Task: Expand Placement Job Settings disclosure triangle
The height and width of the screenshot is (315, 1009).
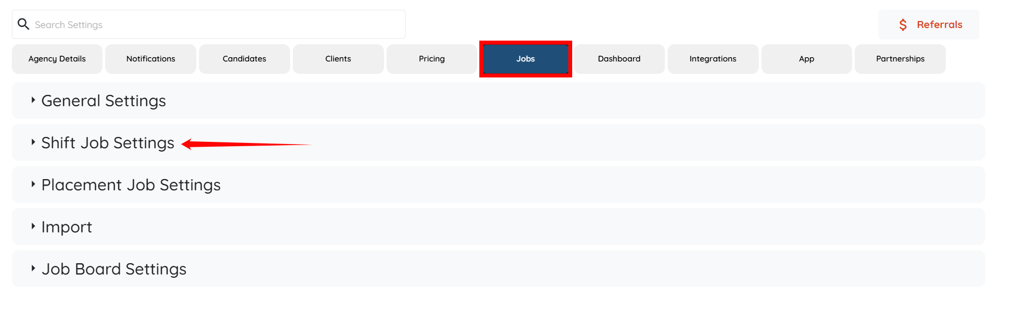Action: 33,184
